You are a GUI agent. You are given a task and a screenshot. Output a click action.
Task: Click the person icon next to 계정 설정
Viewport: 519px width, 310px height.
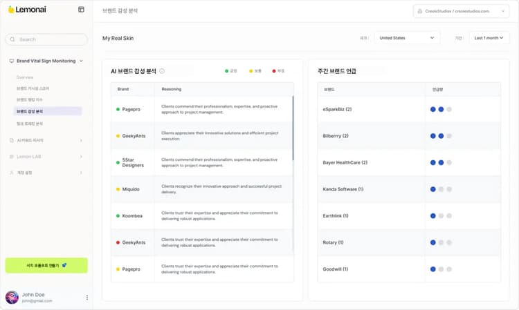click(x=11, y=172)
